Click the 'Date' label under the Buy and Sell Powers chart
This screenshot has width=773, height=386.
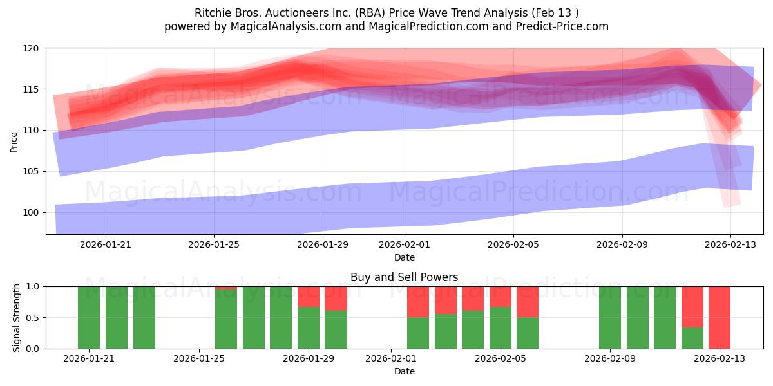tap(405, 371)
